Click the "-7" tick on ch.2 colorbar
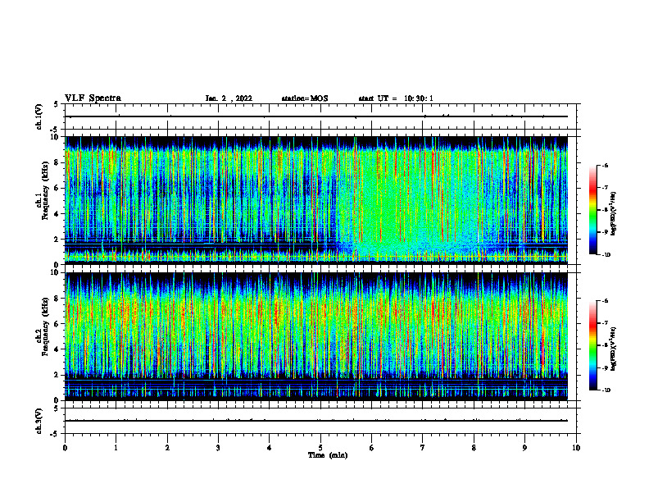The height and width of the screenshot is (502, 649). coord(605,323)
